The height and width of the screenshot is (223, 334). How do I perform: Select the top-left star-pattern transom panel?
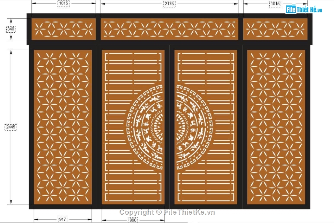(64, 29)
